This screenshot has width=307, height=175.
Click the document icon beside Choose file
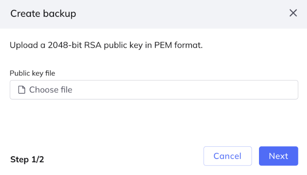(21, 90)
